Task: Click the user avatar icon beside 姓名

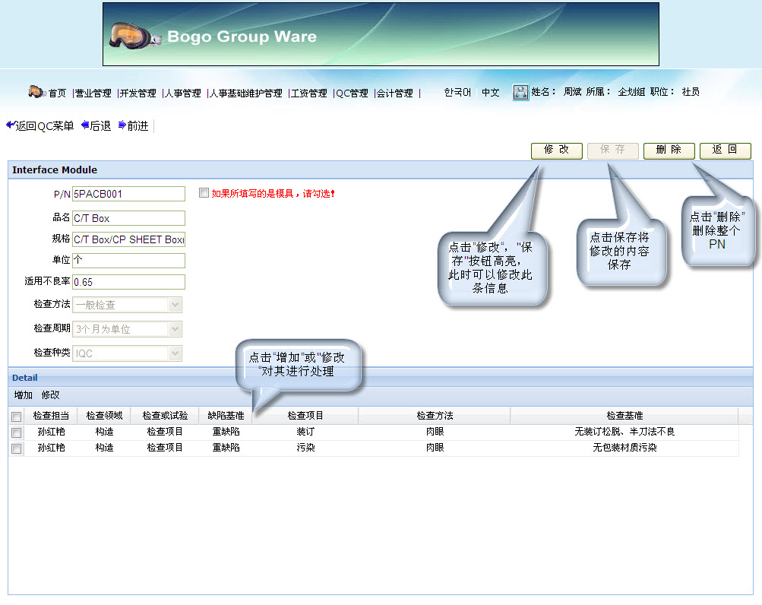Action: pyautogui.click(x=520, y=92)
